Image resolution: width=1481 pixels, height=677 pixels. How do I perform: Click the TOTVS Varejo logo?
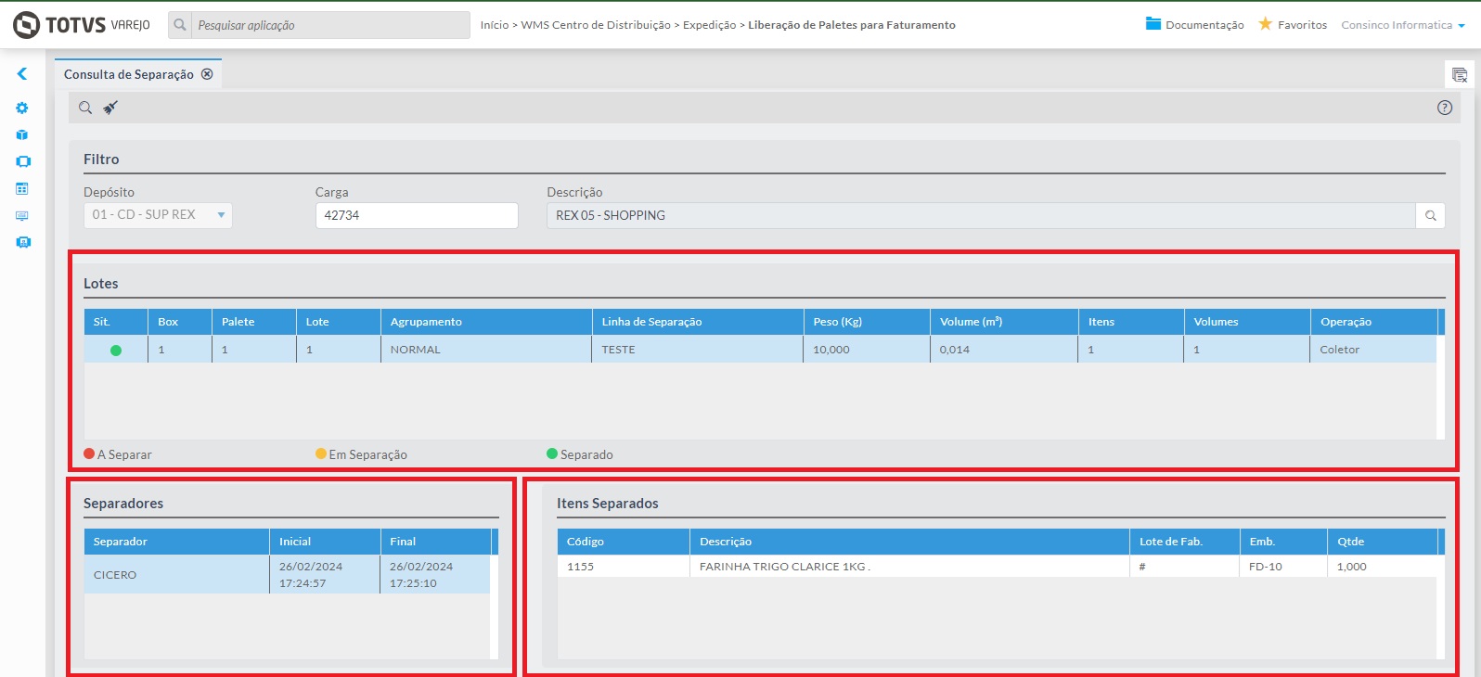82,25
